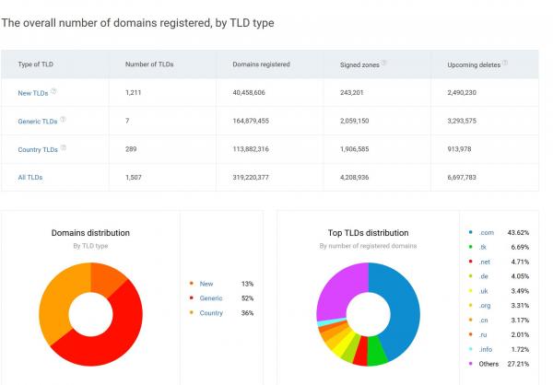Open the New TLDs link in table

(x=33, y=92)
